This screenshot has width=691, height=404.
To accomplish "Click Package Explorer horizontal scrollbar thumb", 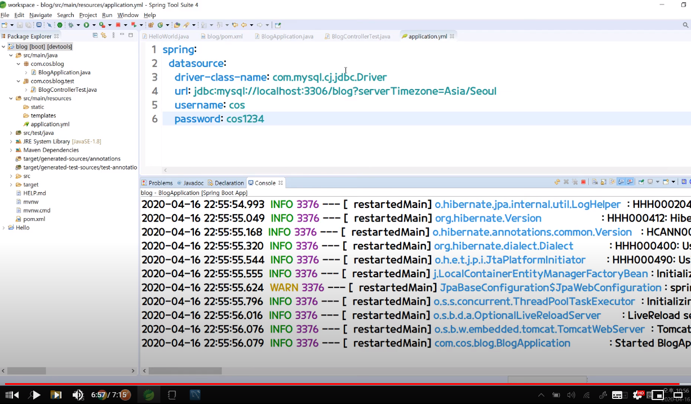I will [x=26, y=371].
